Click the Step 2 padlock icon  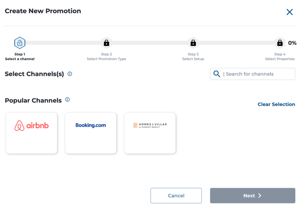pos(106,43)
